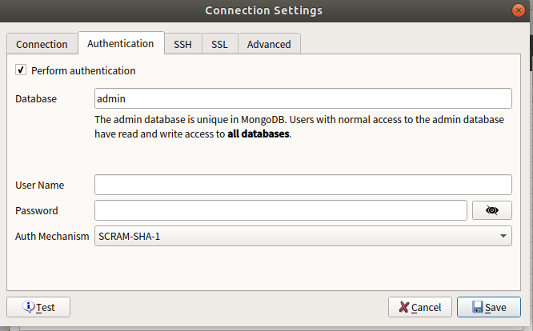Save the connection settings
Viewport: 533px width, 331px height.
pos(488,307)
